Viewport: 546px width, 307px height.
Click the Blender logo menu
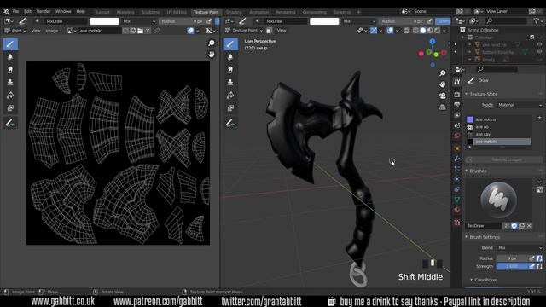coord(6,11)
